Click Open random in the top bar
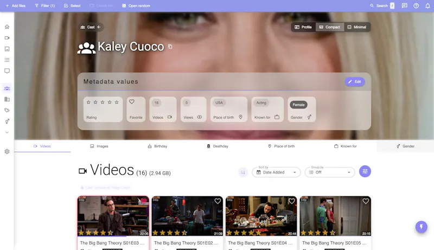Viewport: 434px width, 250px height. tap(136, 5)
